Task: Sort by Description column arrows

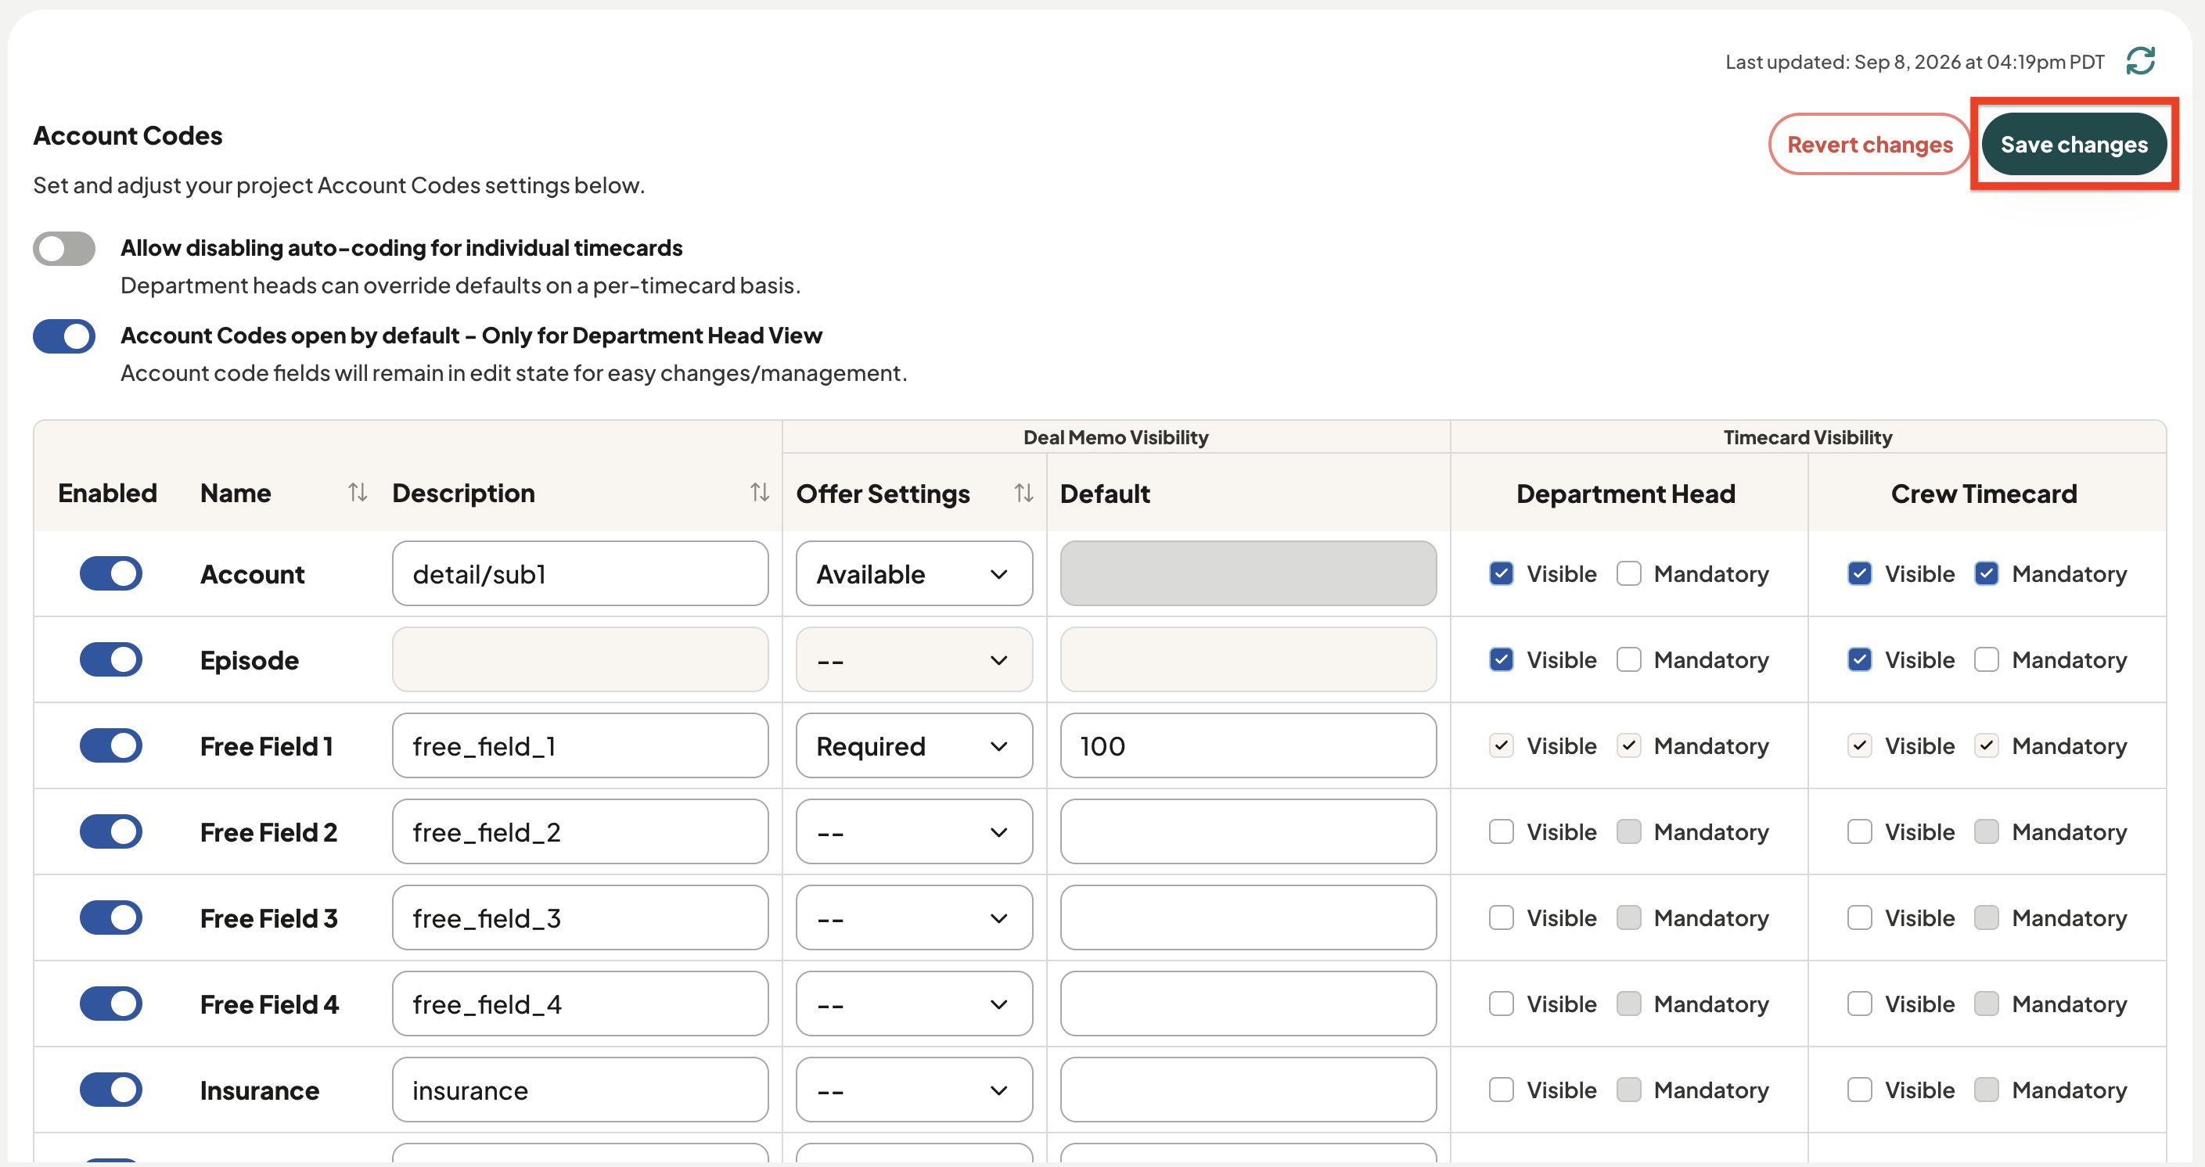Action: pyautogui.click(x=759, y=493)
